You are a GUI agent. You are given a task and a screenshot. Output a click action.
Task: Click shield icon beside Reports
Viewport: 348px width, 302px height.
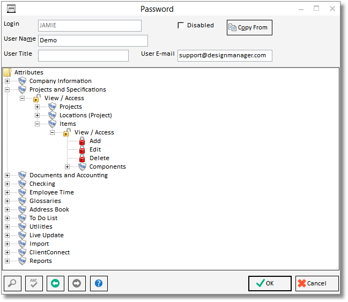point(22,261)
